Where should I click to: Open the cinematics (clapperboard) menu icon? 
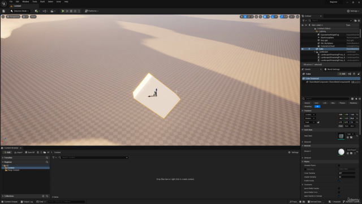click(53, 11)
